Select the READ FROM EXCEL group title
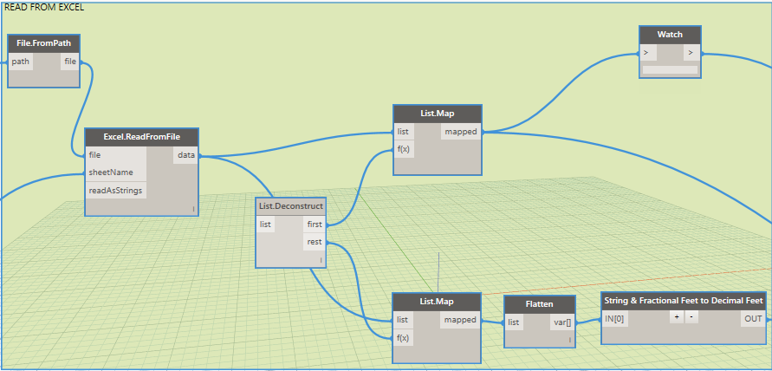The width and height of the screenshot is (772, 371). [x=44, y=8]
